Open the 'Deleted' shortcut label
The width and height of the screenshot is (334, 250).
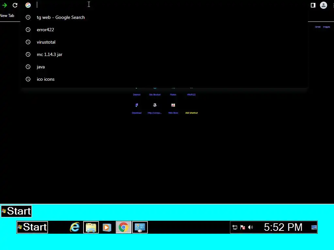137,95
